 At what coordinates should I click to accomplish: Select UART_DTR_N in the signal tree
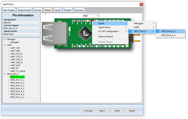[x=16, y=60]
